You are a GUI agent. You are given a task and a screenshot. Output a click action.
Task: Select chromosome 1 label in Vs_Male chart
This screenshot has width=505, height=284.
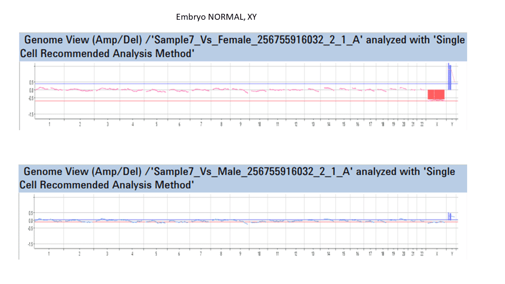coord(49,254)
